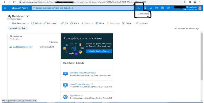Click the Windows Virtual Machines monitor icon
The image size is (204, 103).
65,74
